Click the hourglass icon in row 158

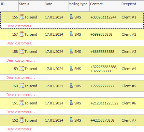[x=22, y=52]
